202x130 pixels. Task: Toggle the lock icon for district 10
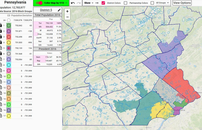click(x=1, y=76)
